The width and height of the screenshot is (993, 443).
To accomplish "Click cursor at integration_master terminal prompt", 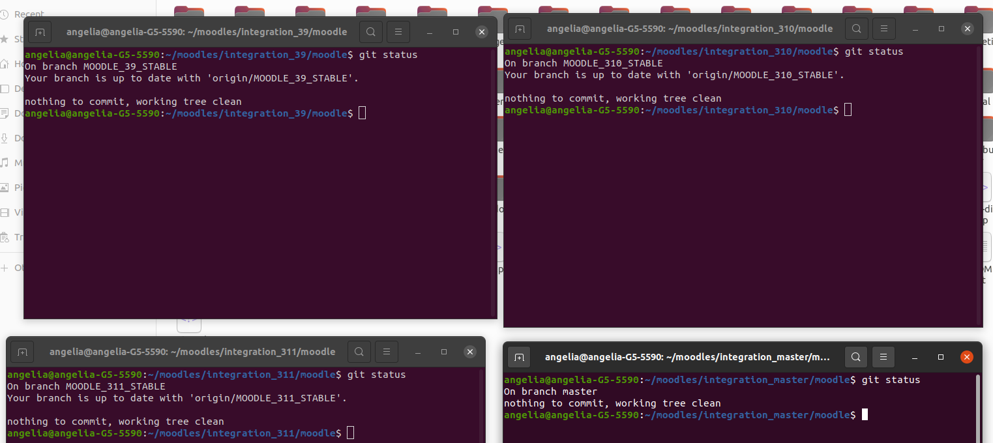I will 865,415.
